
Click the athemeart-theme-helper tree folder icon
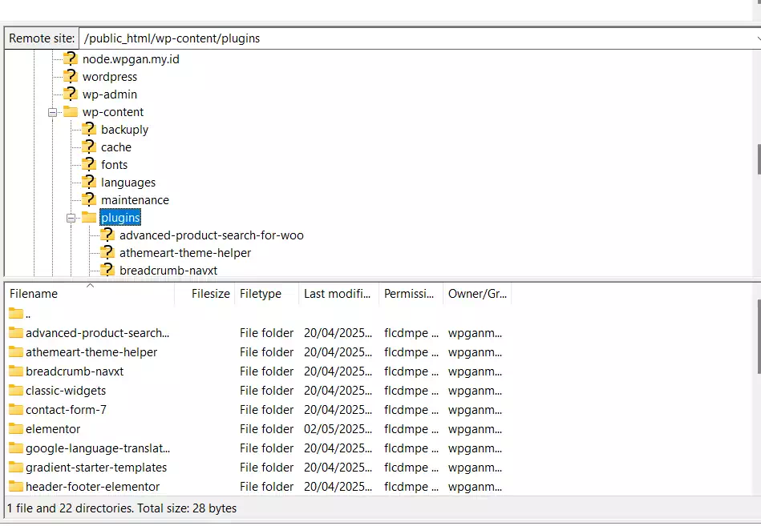(x=107, y=252)
